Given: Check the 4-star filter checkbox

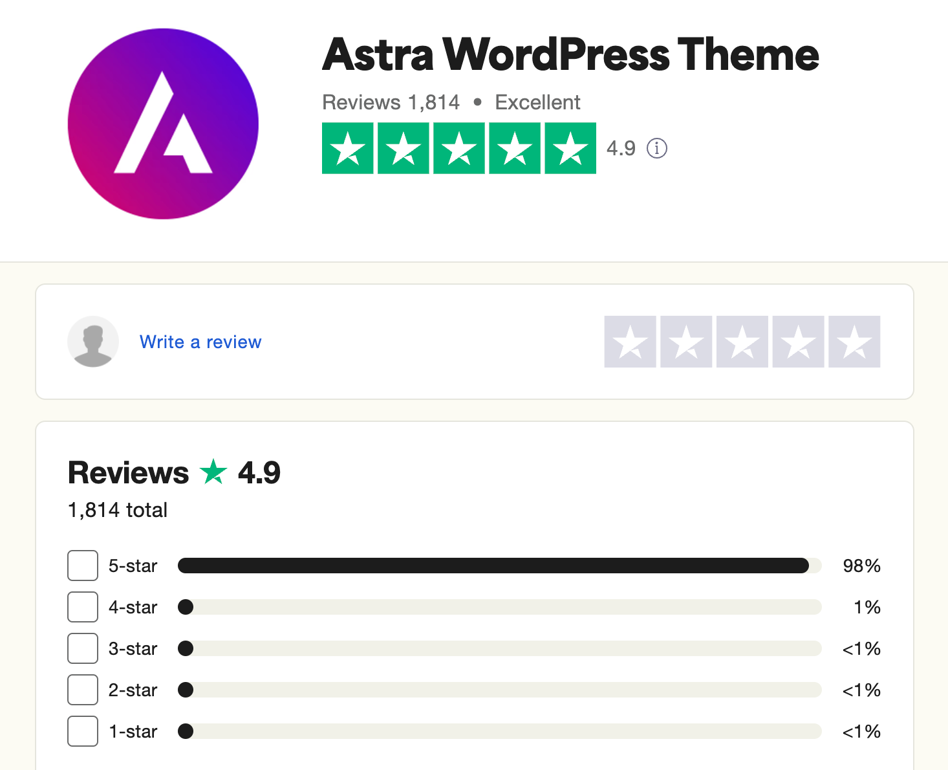Looking at the screenshot, I should point(83,607).
